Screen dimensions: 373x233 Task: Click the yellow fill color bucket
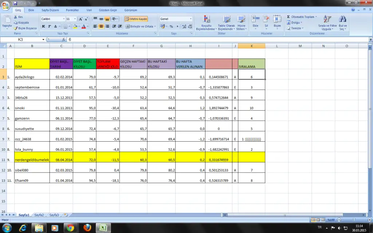point(75,27)
